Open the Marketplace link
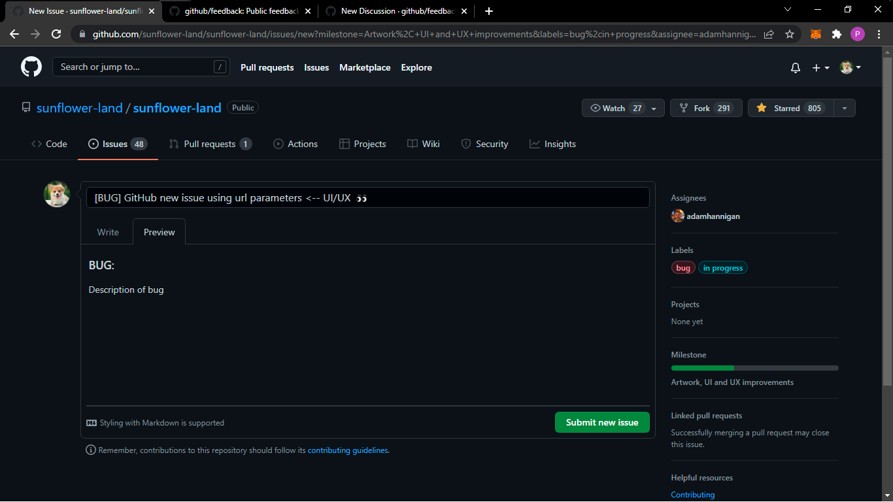893x502 pixels. coord(365,67)
